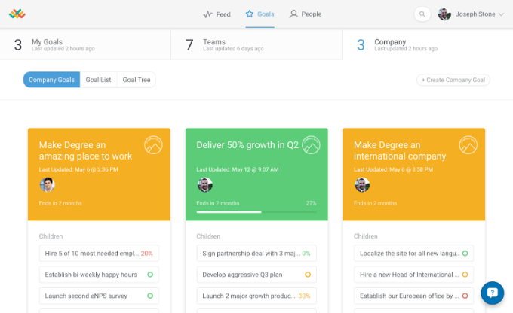Open the People tab
The image size is (513, 313).
click(x=306, y=14)
